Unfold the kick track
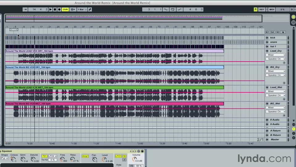 click(267, 38)
